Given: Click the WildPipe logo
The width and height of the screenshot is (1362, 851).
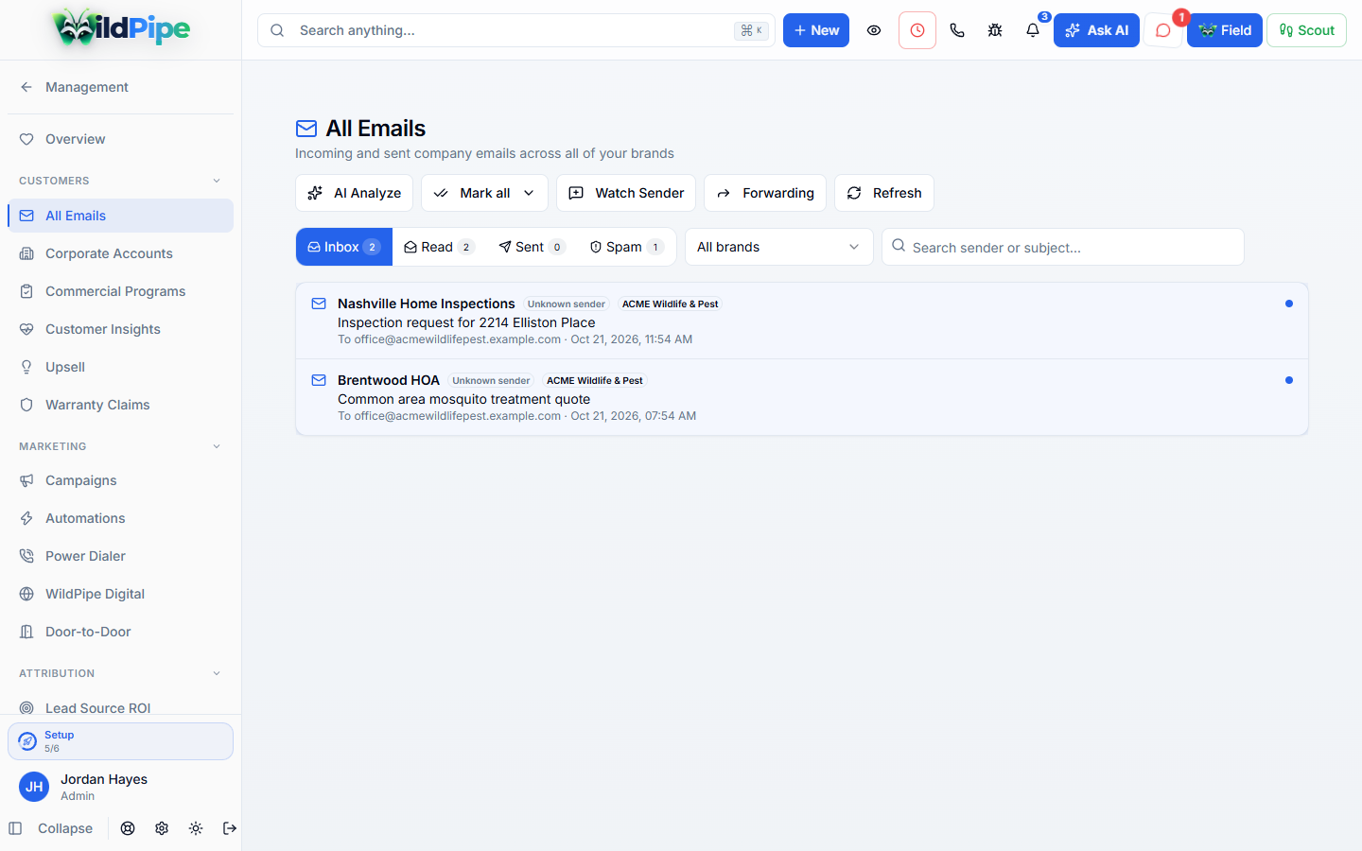Looking at the screenshot, I should click(121, 28).
